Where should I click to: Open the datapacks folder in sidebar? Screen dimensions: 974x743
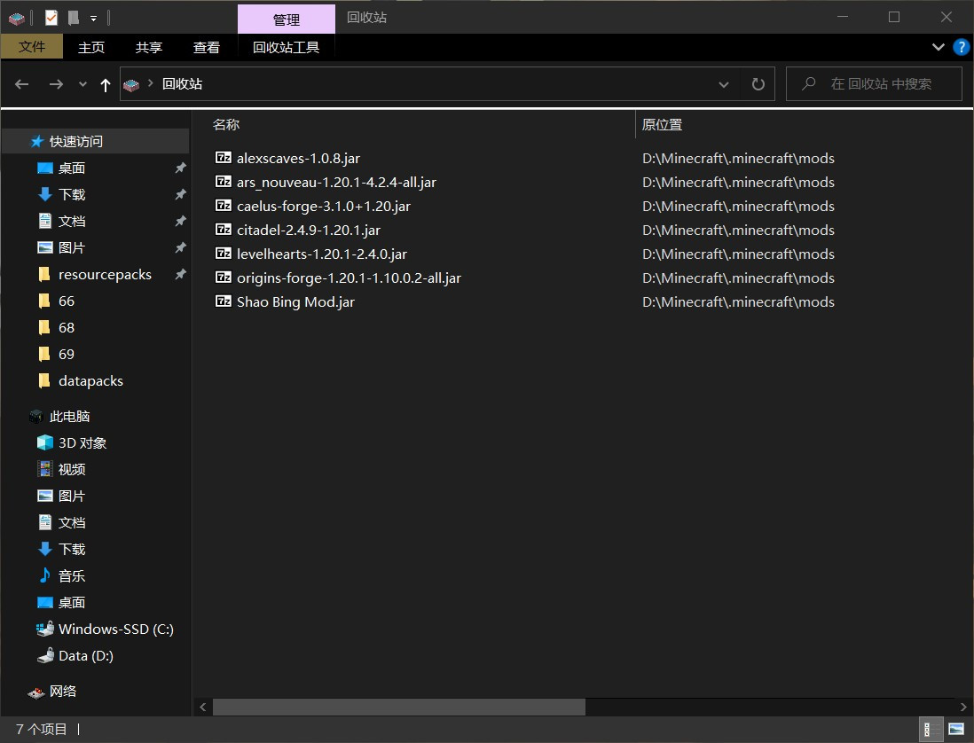pos(90,381)
